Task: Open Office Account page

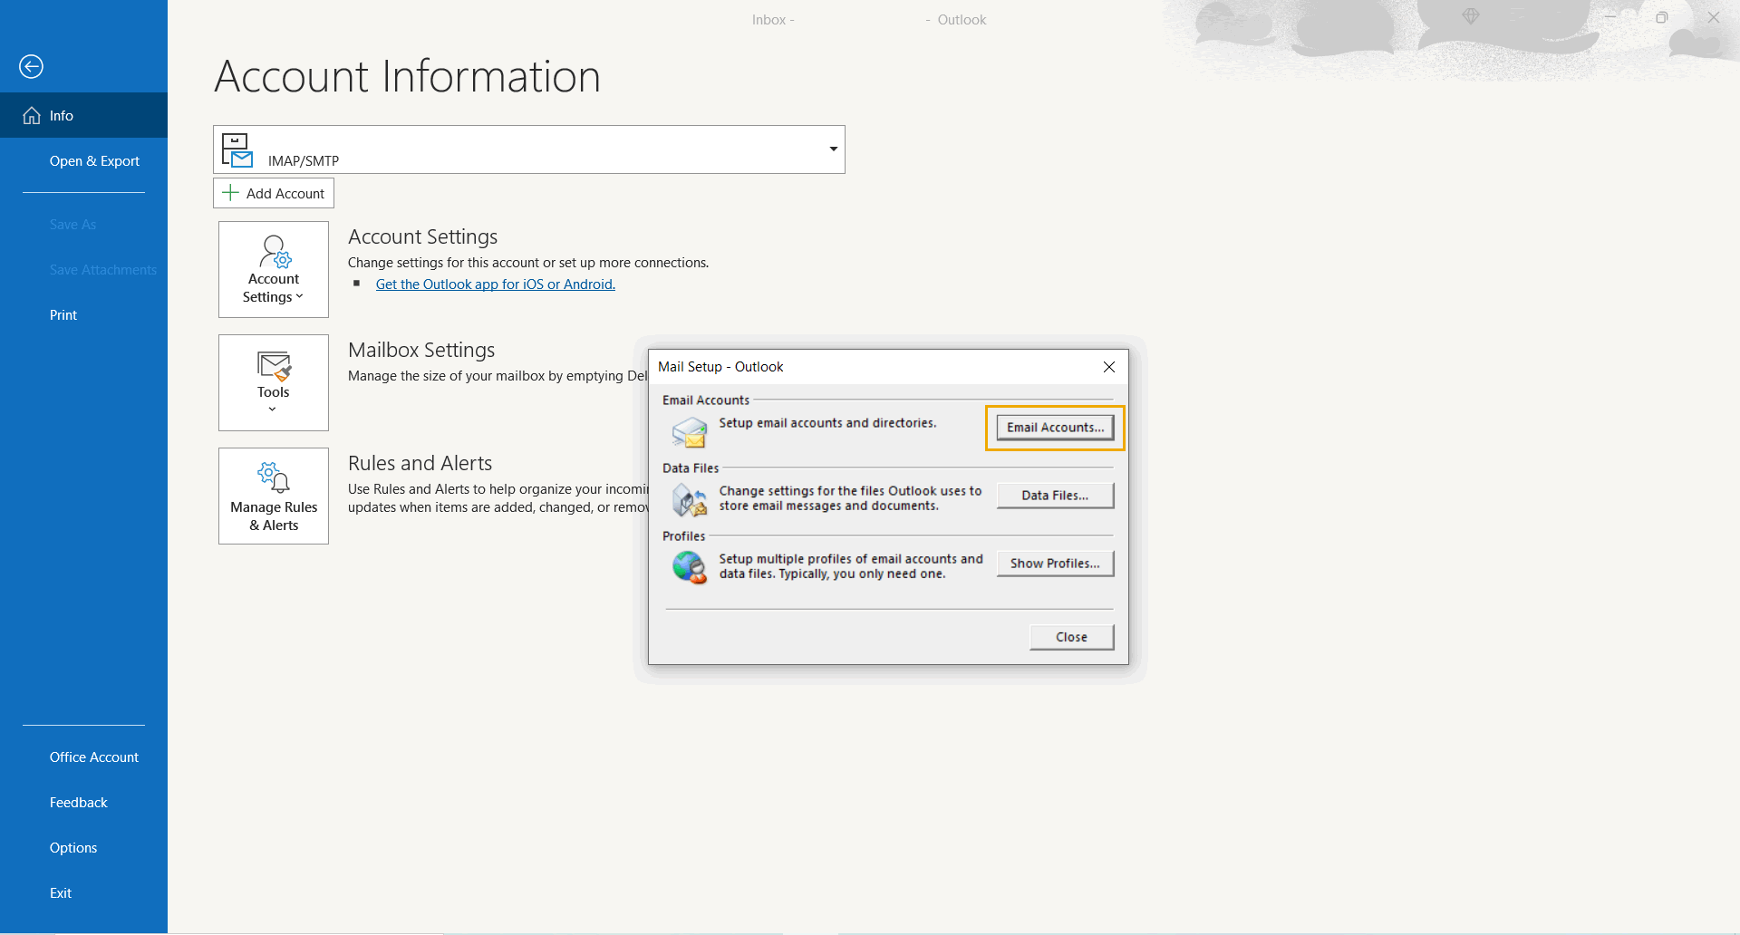Action: [94, 757]
